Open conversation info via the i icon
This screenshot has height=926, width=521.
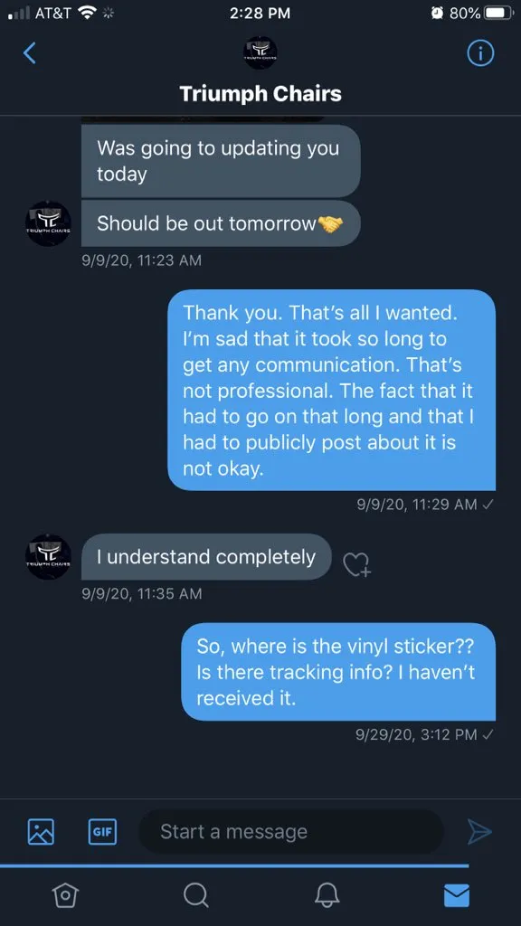(x=479, y=53)
